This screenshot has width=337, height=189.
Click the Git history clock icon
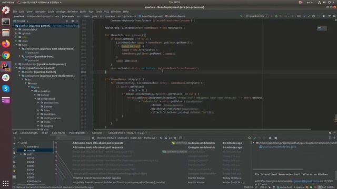coord(314,16)
